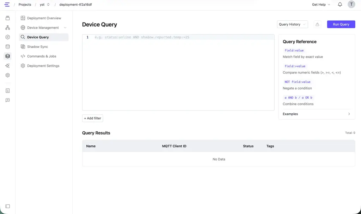Open Deployment Settings page
The width and height of the screenshot is (361, 214).
pos(44,66)
